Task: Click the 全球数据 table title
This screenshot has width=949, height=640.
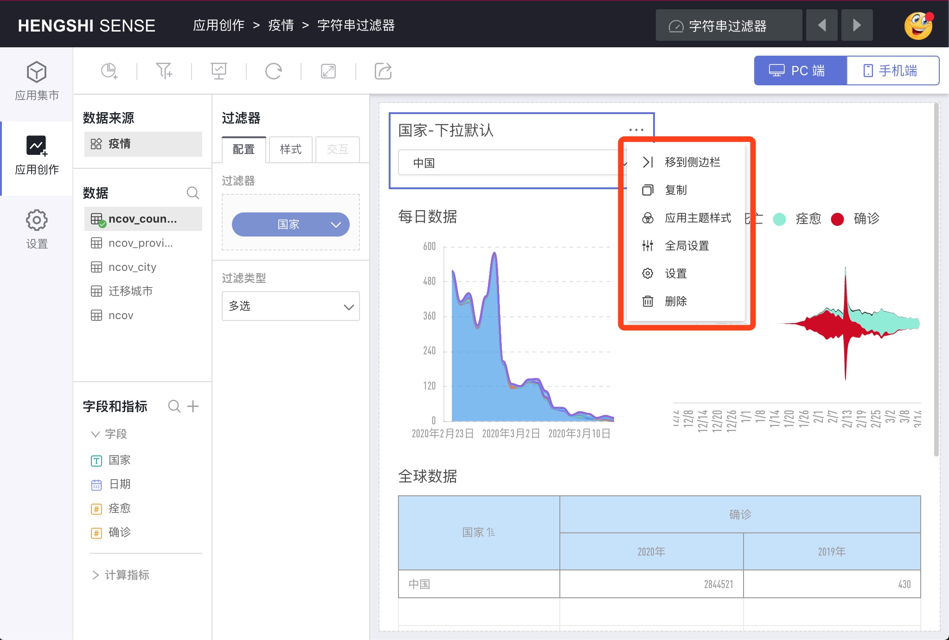Action: tap(428, 476)
